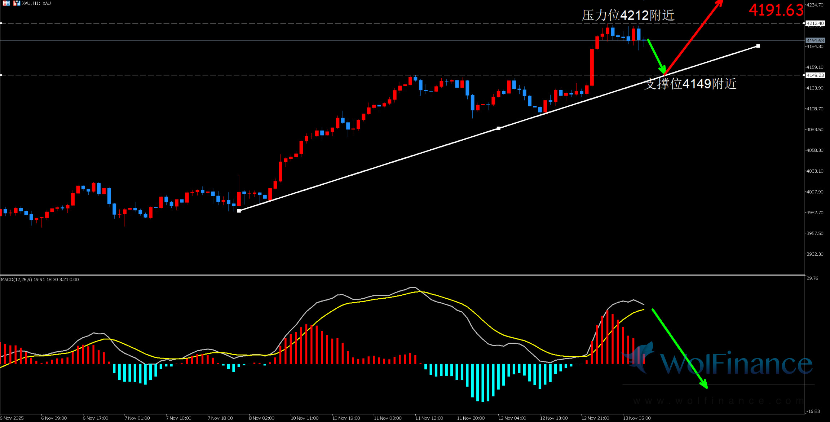Click the large red 4191.63 price text

click(x=776, y=10)
